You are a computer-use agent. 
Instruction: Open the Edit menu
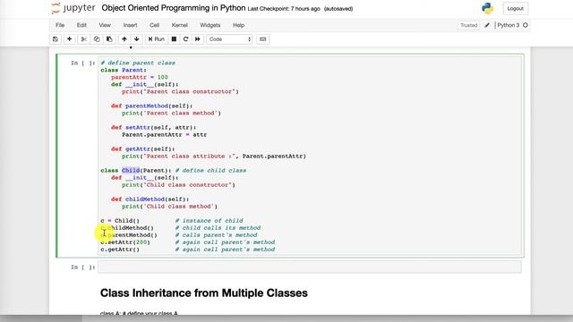(x=81, y=25)
